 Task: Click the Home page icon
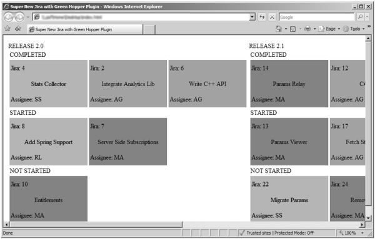279,29
